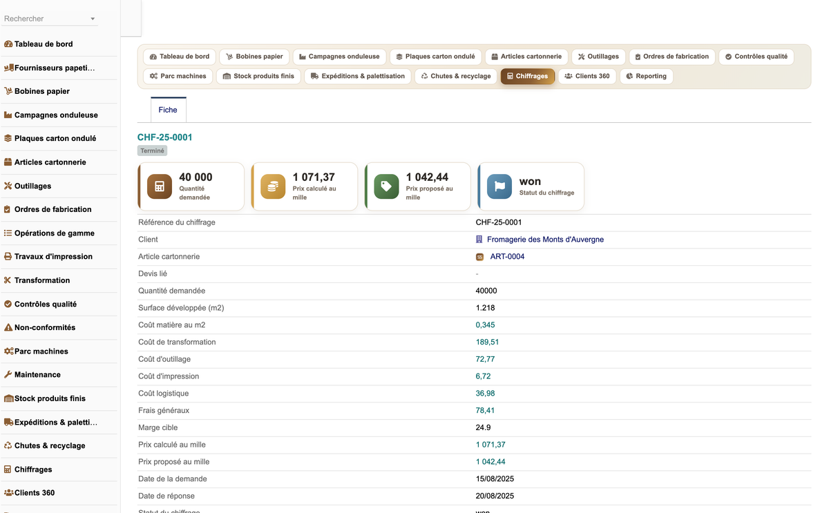Click the Coût matière au m2 value 0,345
The width and height of the screenshot is (829, 513).
(485, 325)
